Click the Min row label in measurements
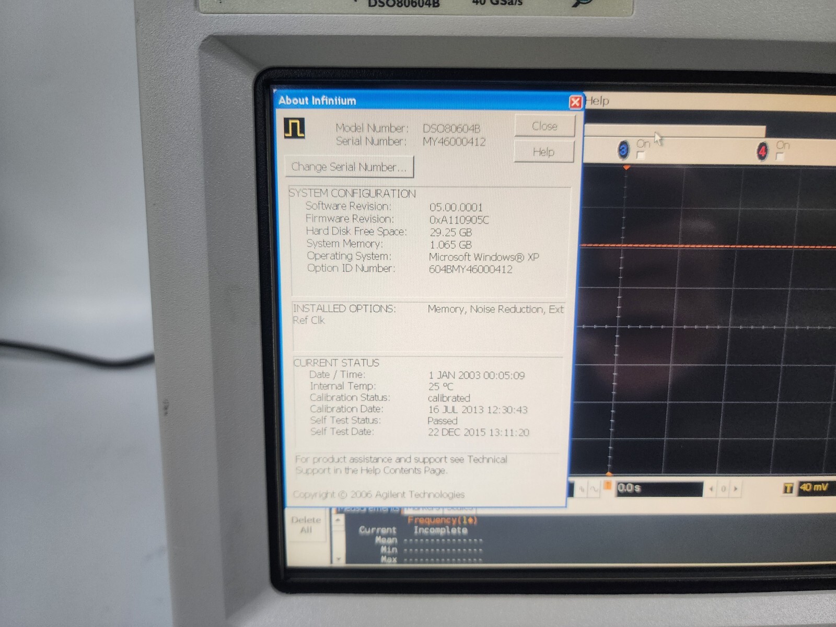 click(x=389, y=550)
